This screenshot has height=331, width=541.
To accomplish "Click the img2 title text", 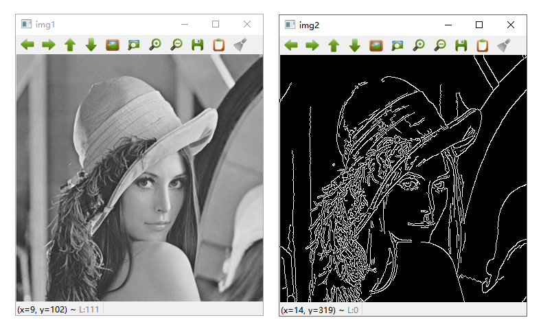I will pos(309,25).
